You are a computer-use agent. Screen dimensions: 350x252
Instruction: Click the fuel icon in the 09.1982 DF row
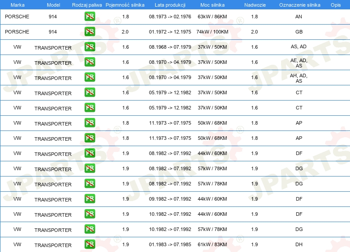tap(90, 198)
